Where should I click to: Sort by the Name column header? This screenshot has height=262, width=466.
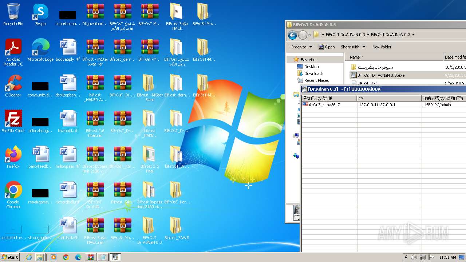point(394,57)
